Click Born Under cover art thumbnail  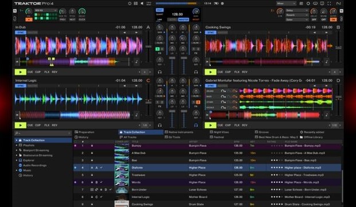pyautogui.click(x=122, y=190)
